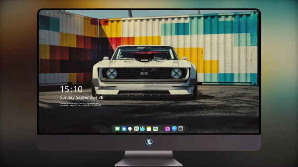Open the green Messages app in dock
Image resolution: width=298 pixels, height=167 pixels.
[x=117, y=129]
